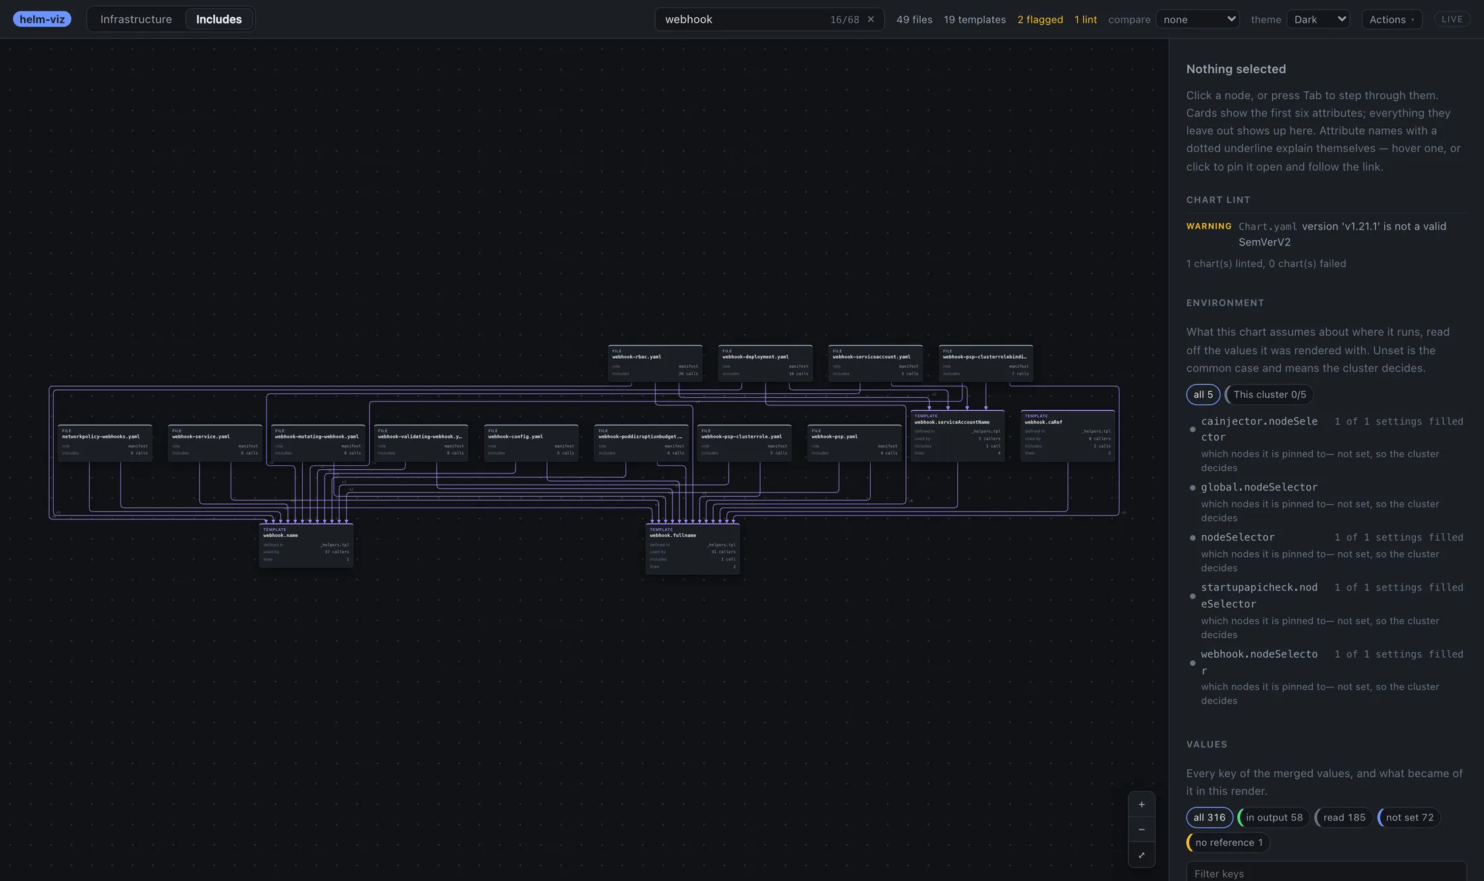1484x881 pixels.
Task: Zoom out with the minus icon
Action: (x=1141, y=830)
